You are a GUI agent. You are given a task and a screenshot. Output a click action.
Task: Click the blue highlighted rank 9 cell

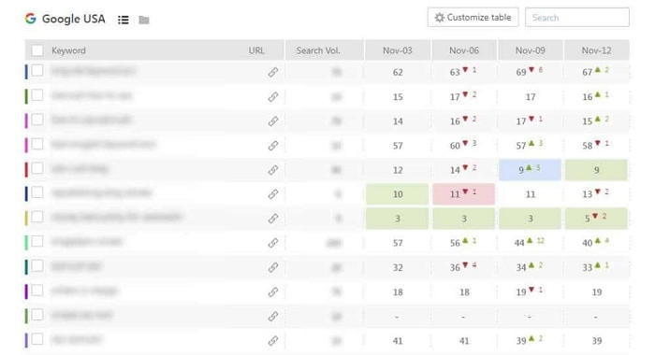coord(531,170)
